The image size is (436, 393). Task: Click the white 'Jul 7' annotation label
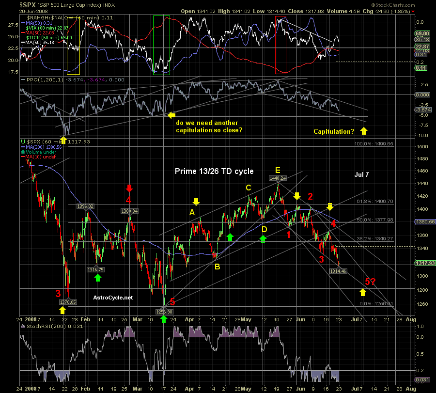[361, 174]
